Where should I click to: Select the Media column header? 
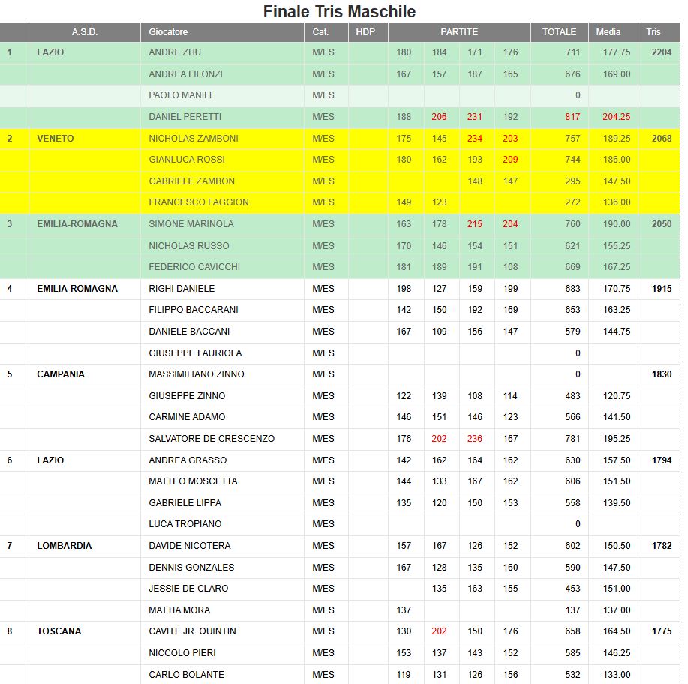[608, 32]
